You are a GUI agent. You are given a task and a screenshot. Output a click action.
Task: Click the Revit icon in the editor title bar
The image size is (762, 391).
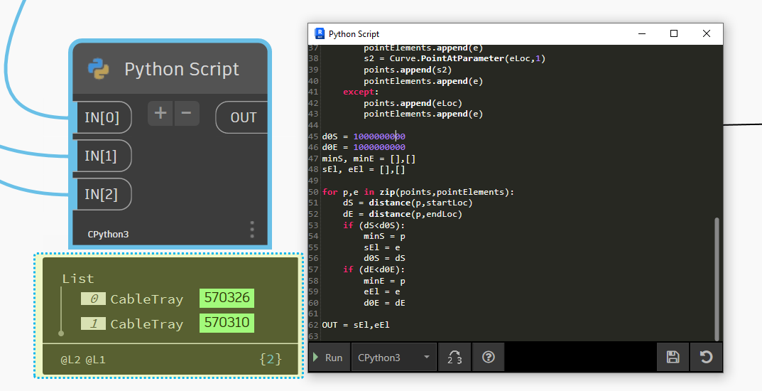[320, 33]
